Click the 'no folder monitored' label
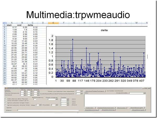The image size is (157, 118). tap(115, 91)
